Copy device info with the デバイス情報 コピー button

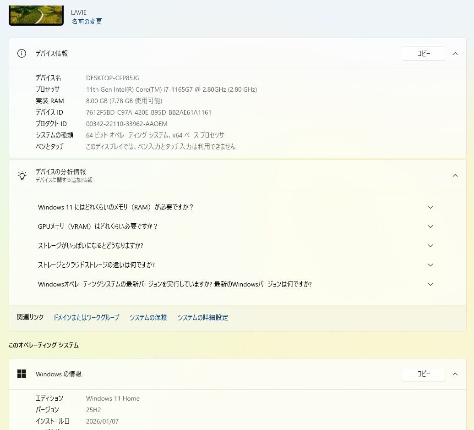tap(424, 54)
